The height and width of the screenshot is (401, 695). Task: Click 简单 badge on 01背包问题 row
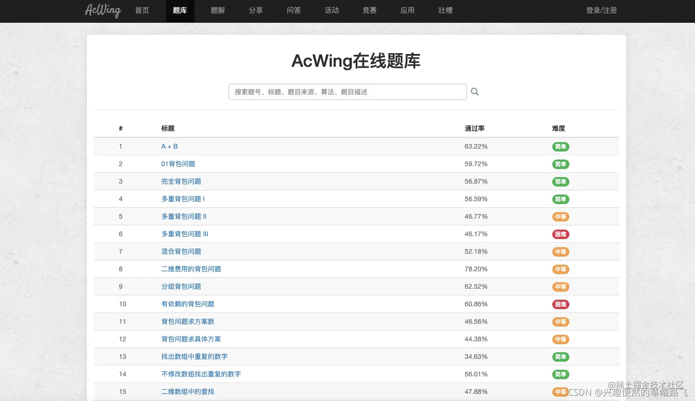[x=561, y=164]
